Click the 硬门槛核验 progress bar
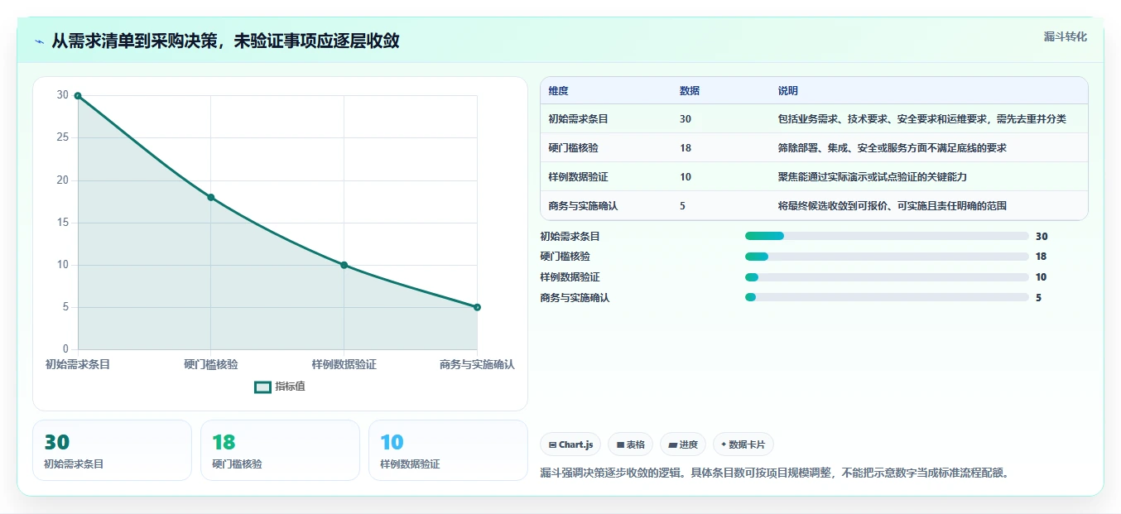The image size is (1121, 514). (887, 257)
